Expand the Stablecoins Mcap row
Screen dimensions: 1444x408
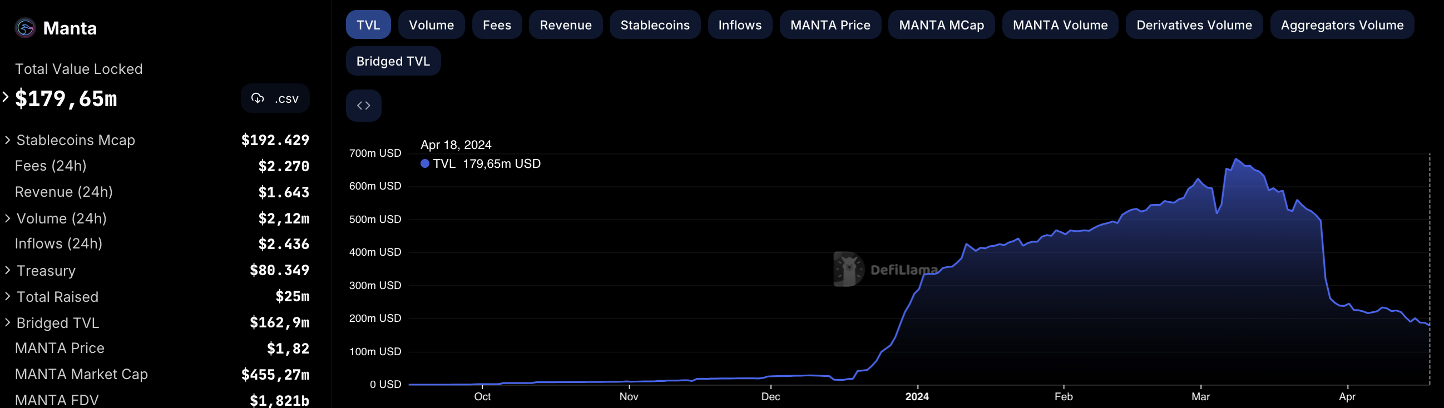click(x=8, y=140)
